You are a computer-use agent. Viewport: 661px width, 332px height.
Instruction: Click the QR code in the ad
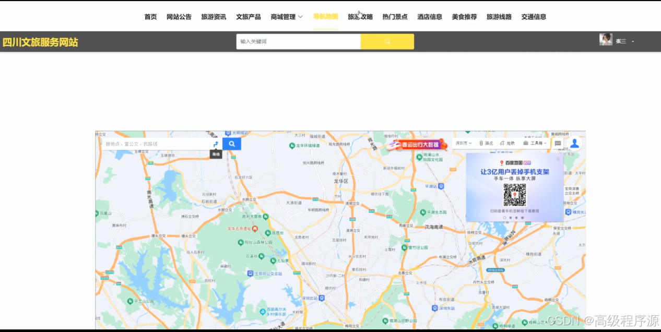515,195
